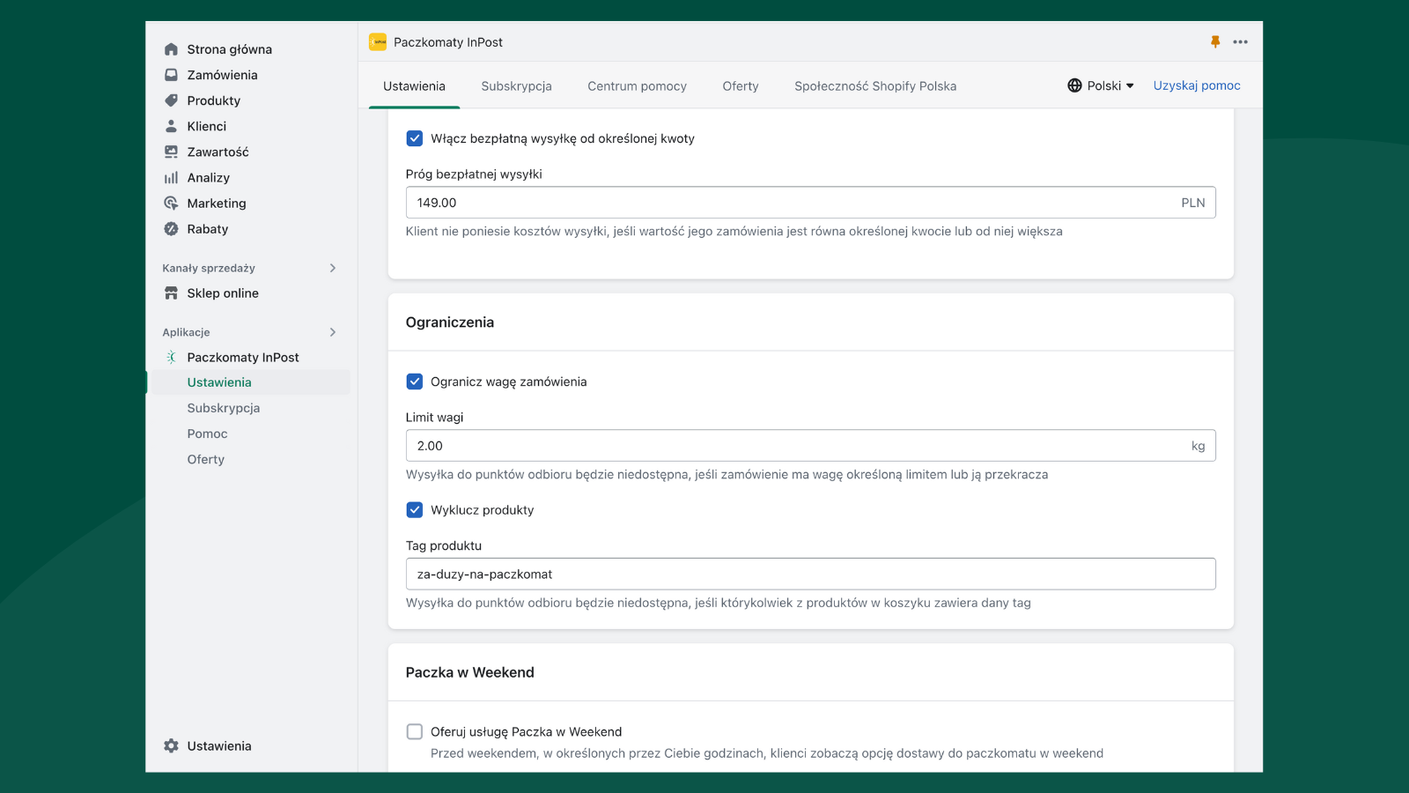Click the Uzyskaj pomoc link

click(1196, 85)
